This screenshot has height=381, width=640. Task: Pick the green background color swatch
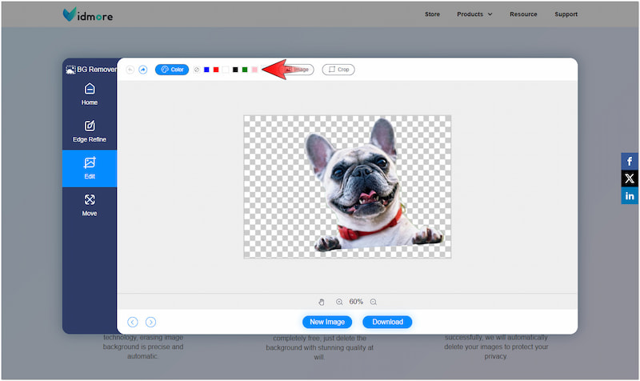tap(245, 70)
